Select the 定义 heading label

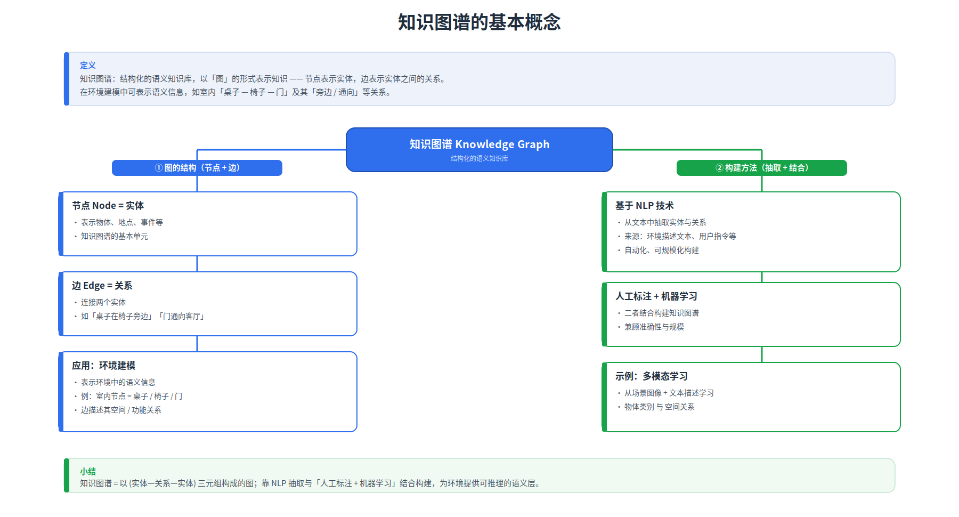pos(88,66)
